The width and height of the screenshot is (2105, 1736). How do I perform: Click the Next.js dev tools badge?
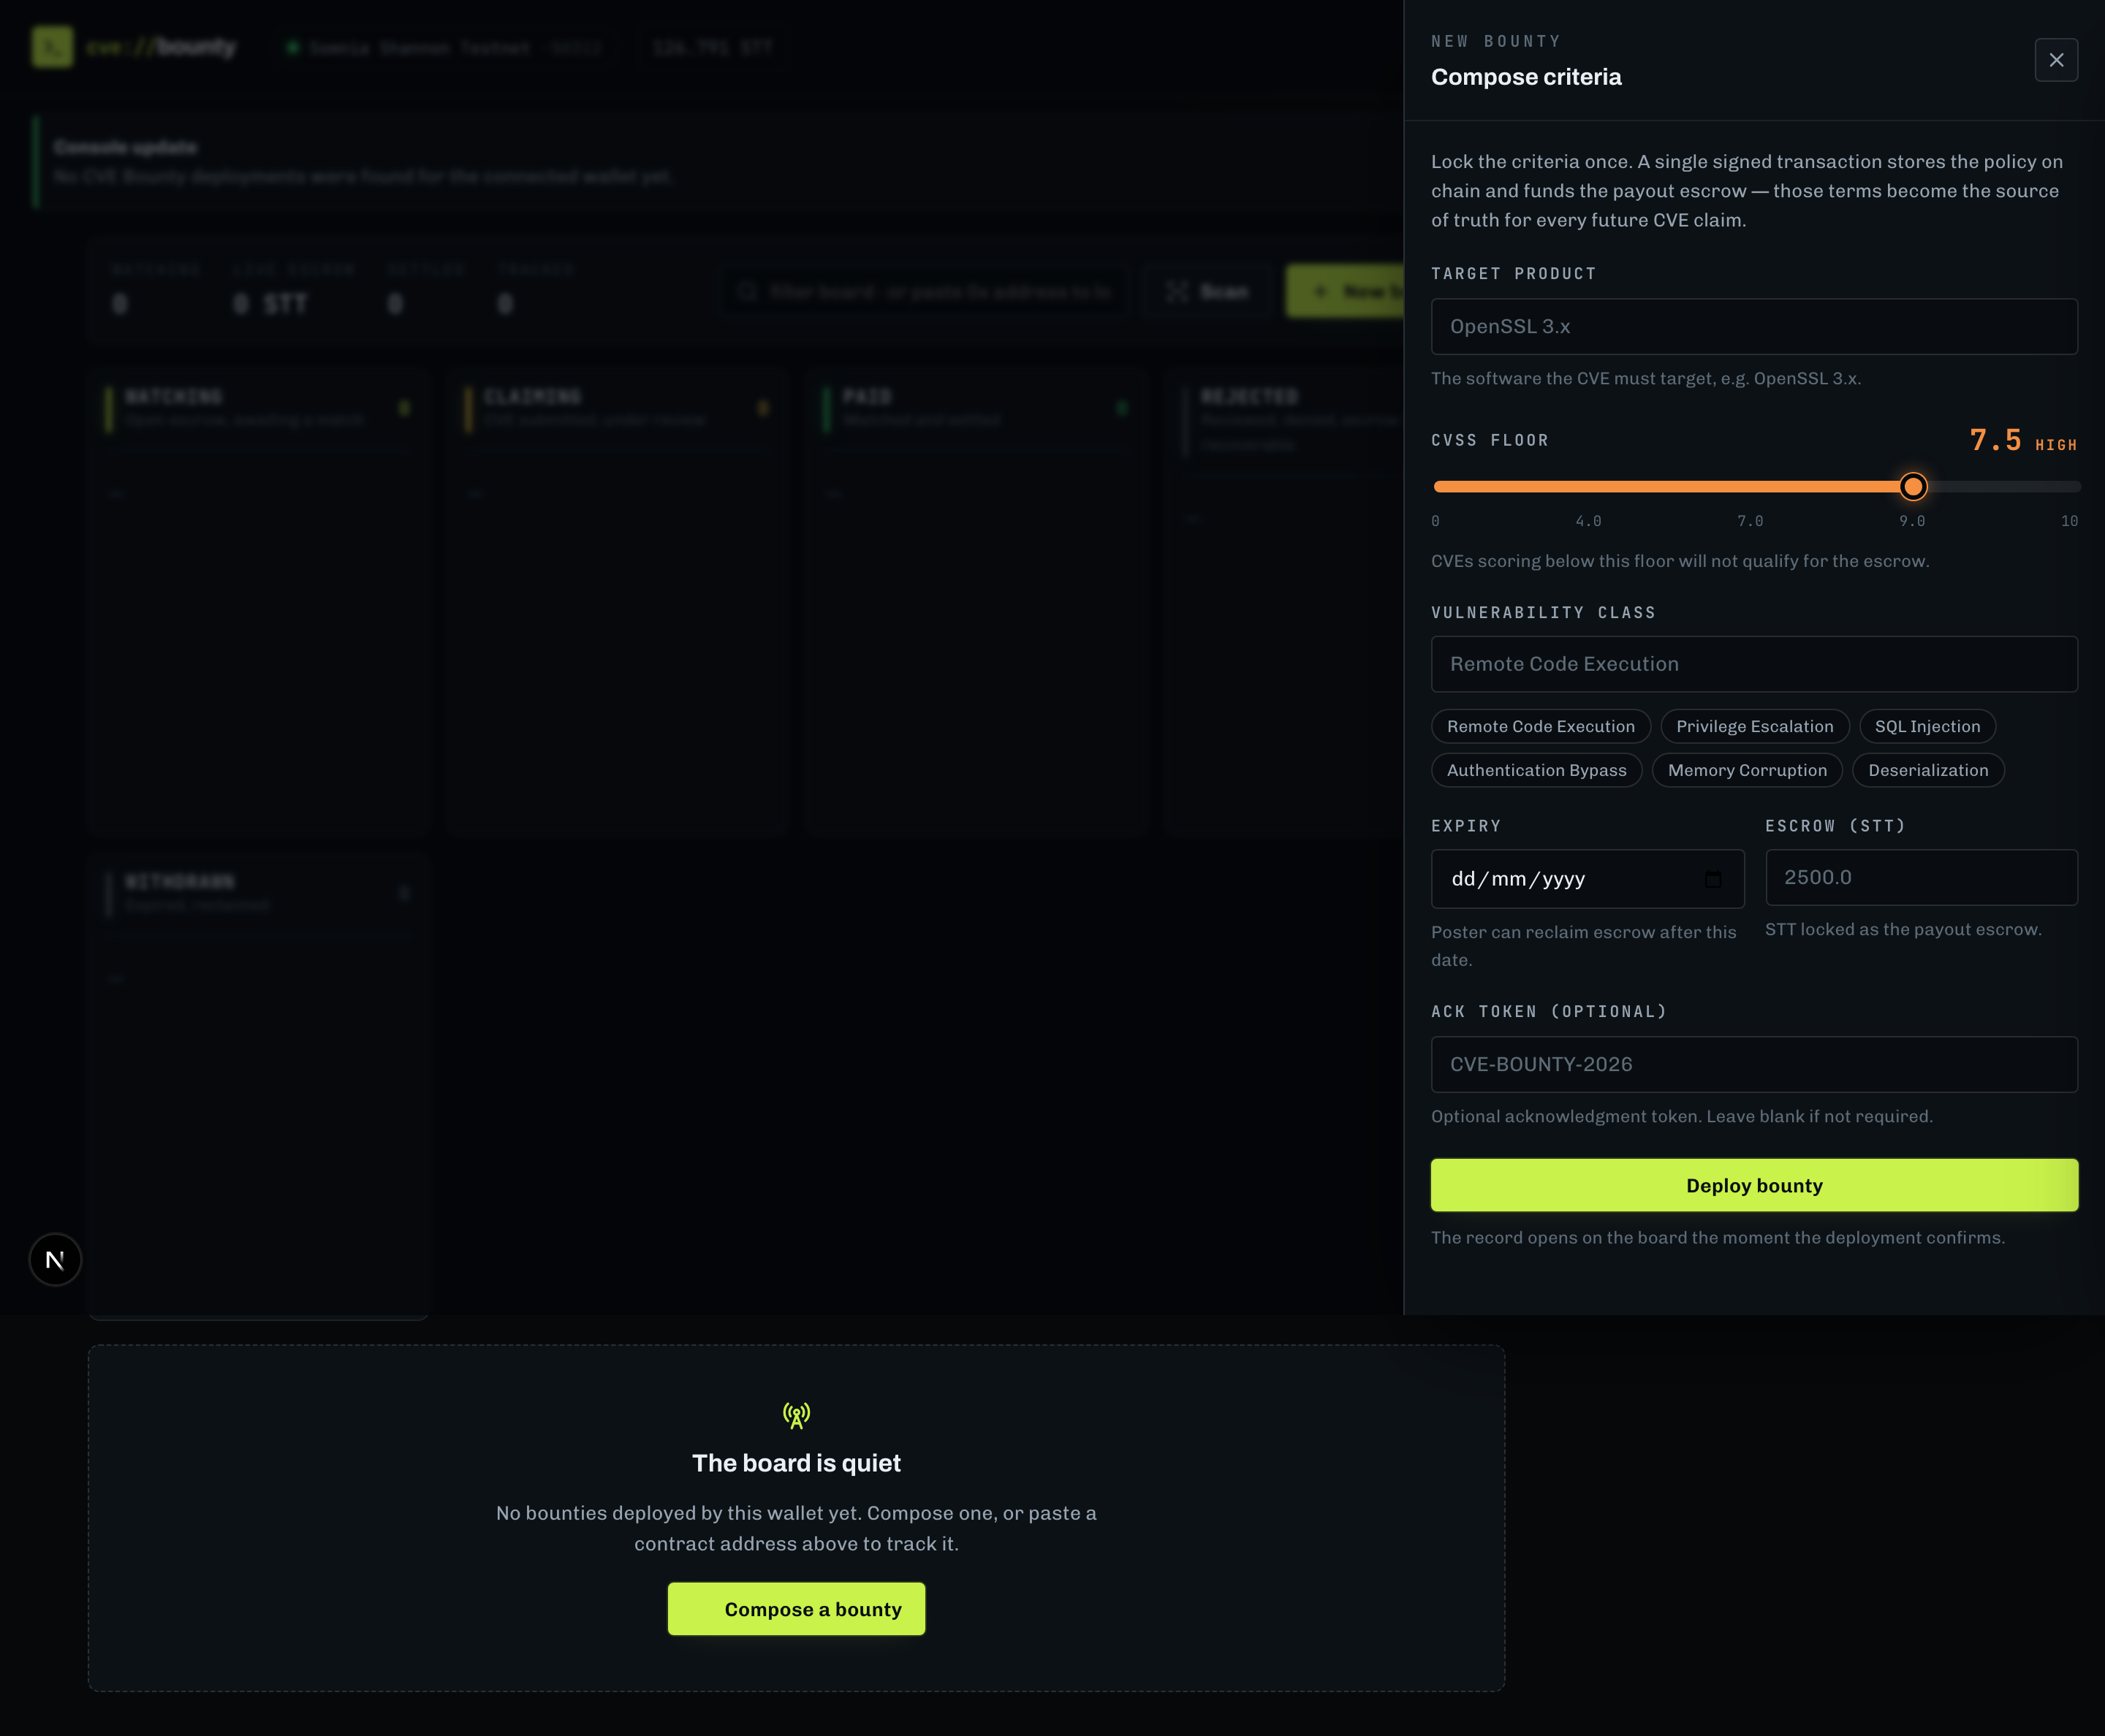click(55, 1259)
